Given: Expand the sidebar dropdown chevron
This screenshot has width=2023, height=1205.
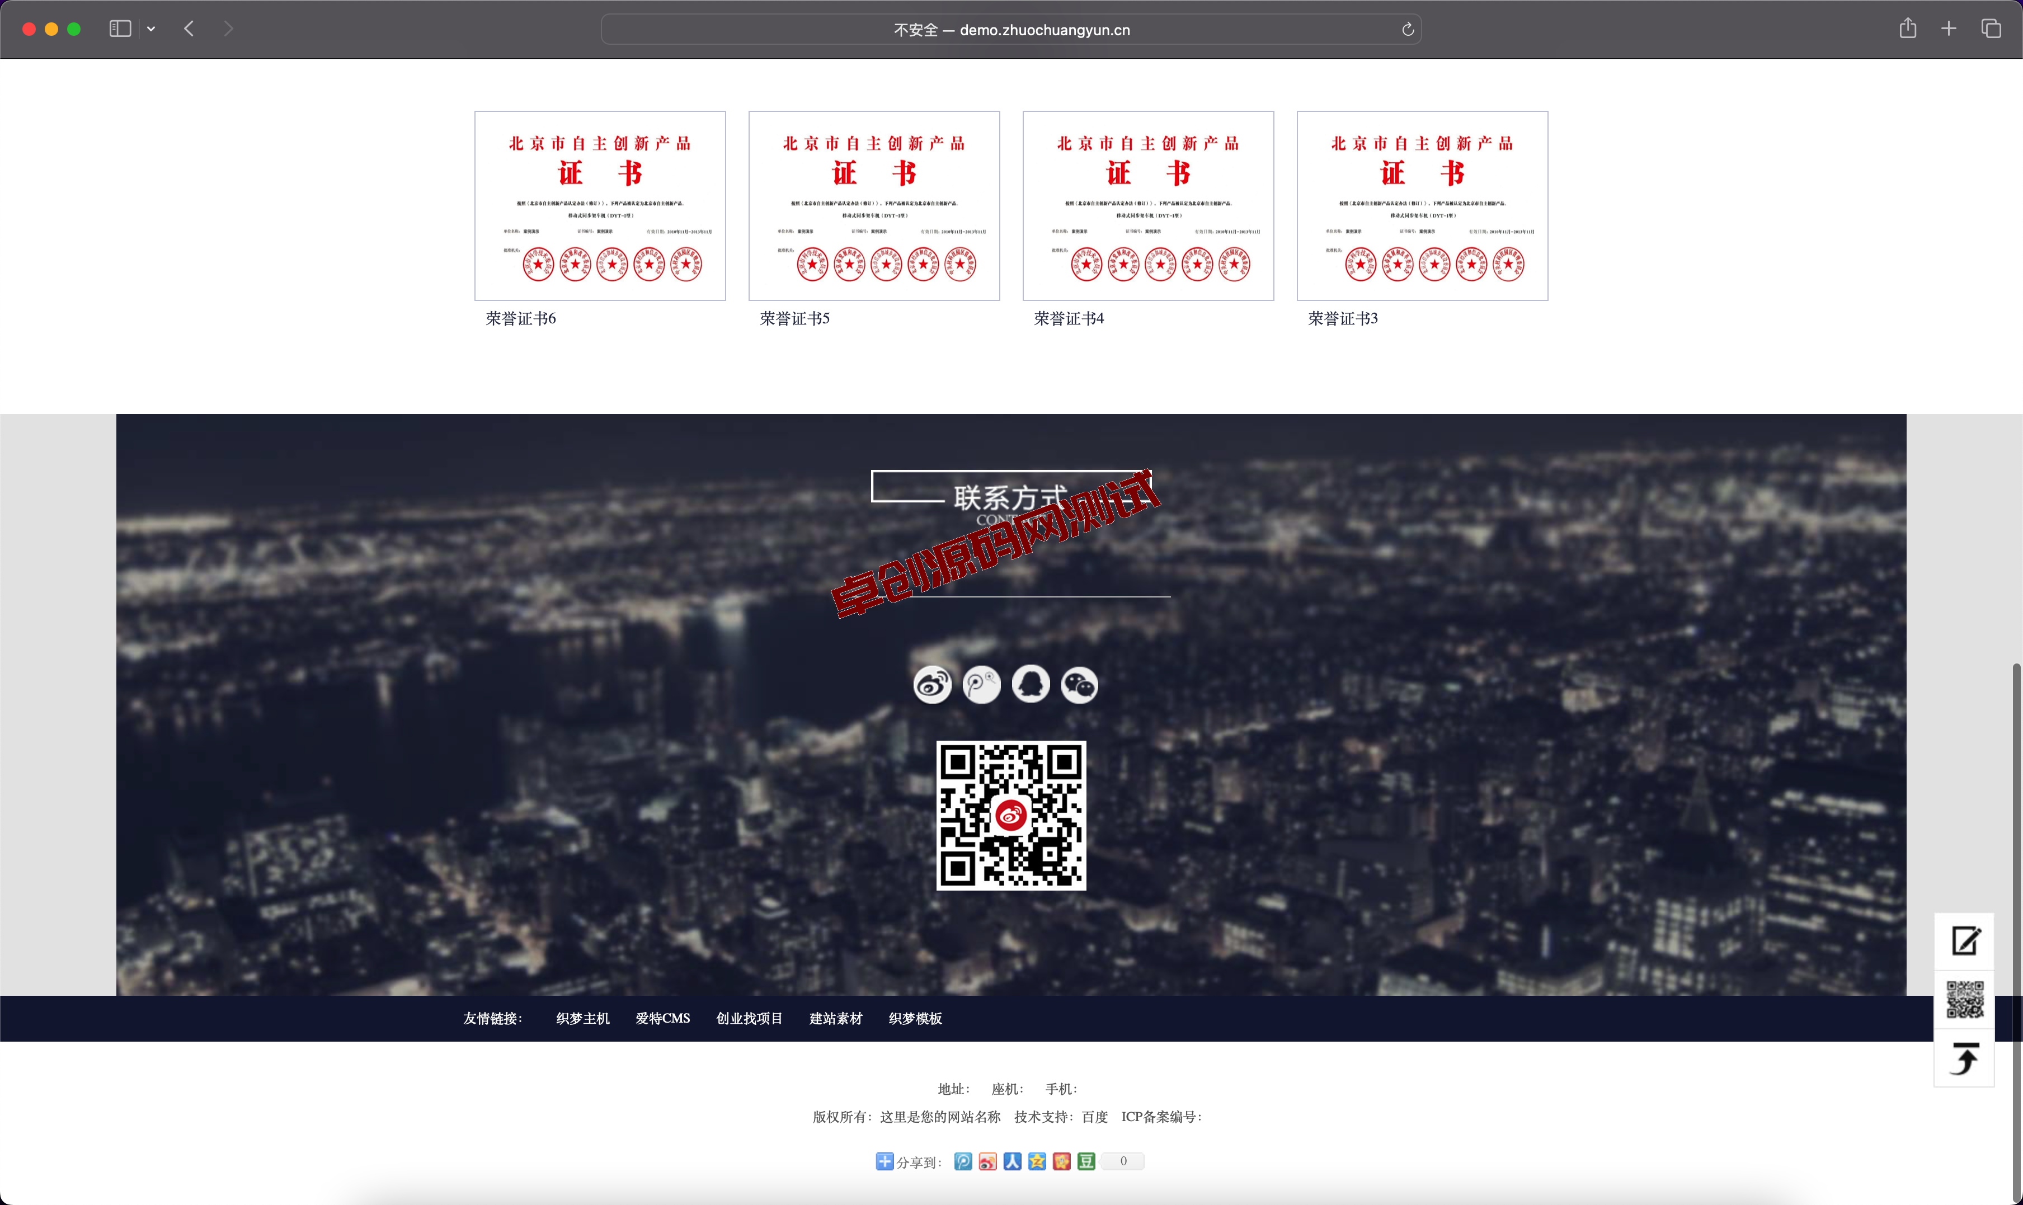Looking at the screenshot, I should 151,29.
